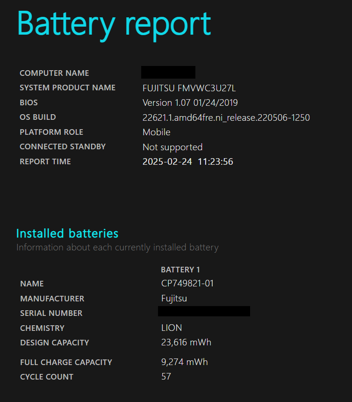The image size is (352, 402).
Task: Click the redacted serial number field
Action: tap(204, 312)
